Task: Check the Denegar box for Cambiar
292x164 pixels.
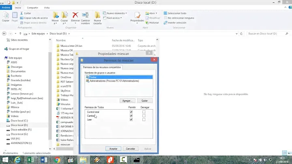Action: click(144, 116)
